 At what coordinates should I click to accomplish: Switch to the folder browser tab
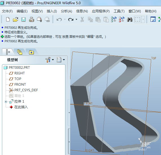[x=20, y=52]
